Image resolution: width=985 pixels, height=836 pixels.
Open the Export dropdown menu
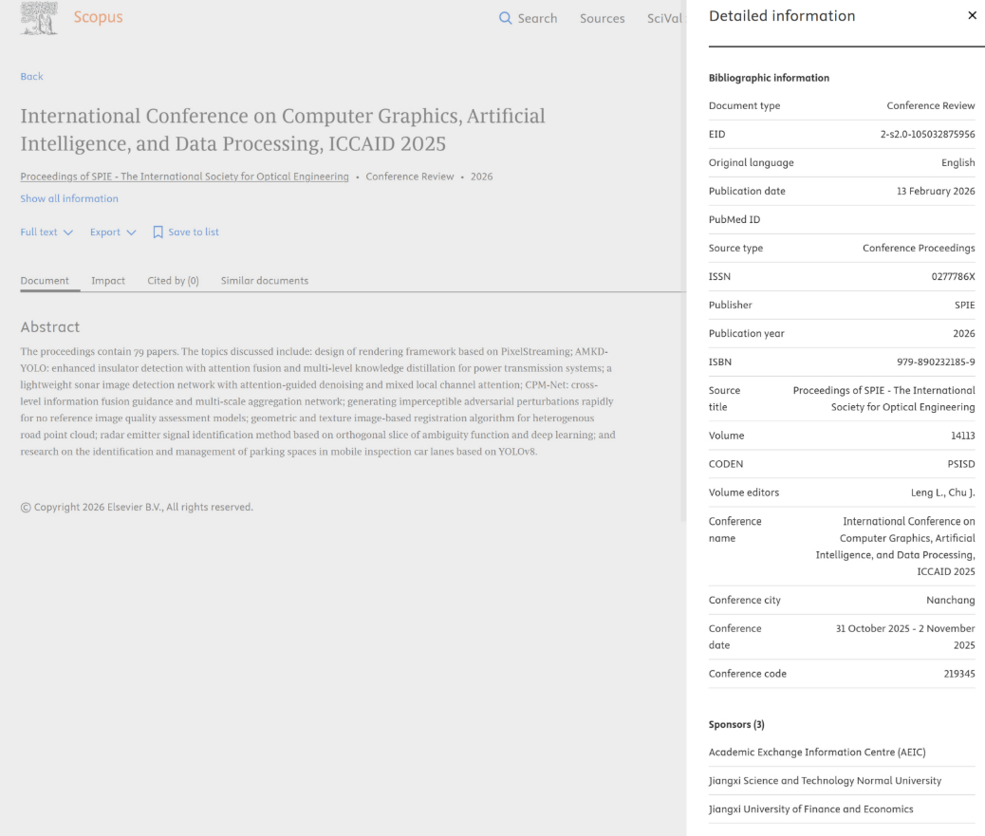tap(113, 232)
